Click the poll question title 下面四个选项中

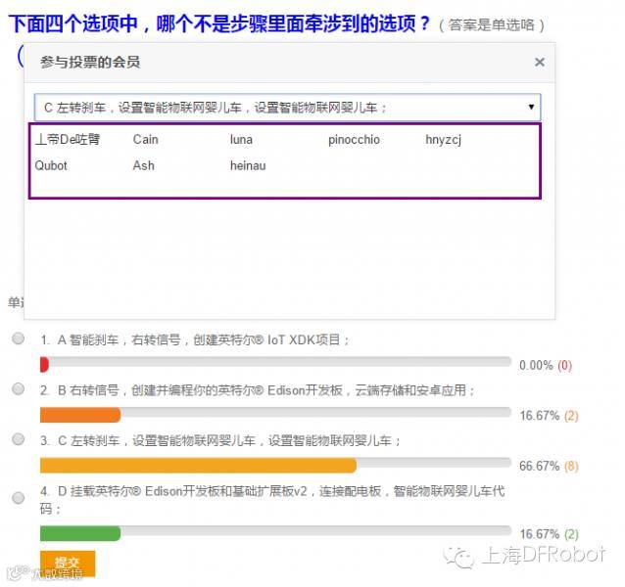point(219,23)
